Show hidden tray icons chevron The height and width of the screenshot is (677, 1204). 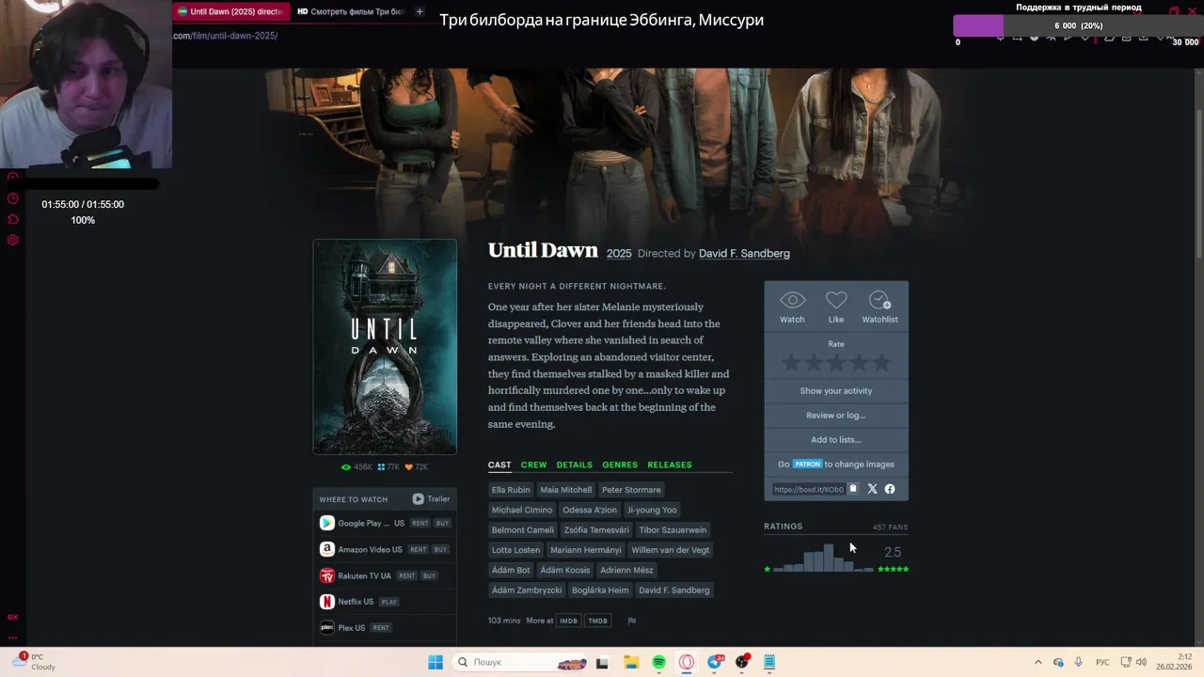pyautogui.click(x=1038, y=662)
